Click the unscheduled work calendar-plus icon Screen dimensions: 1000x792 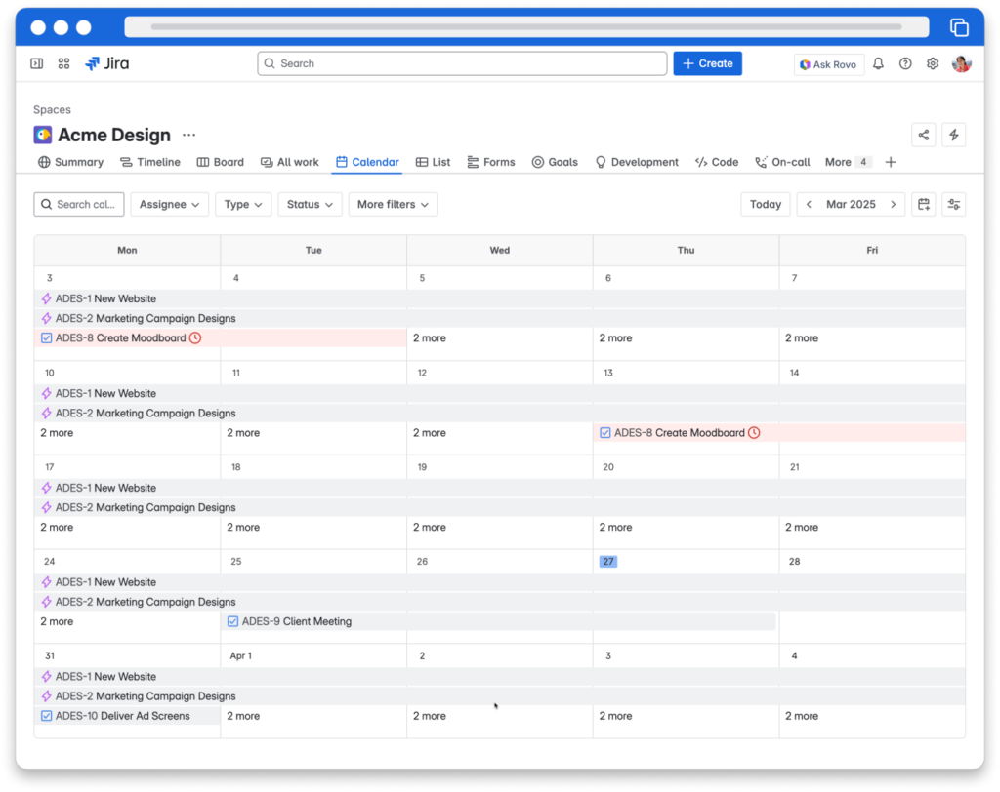[924, 205]
